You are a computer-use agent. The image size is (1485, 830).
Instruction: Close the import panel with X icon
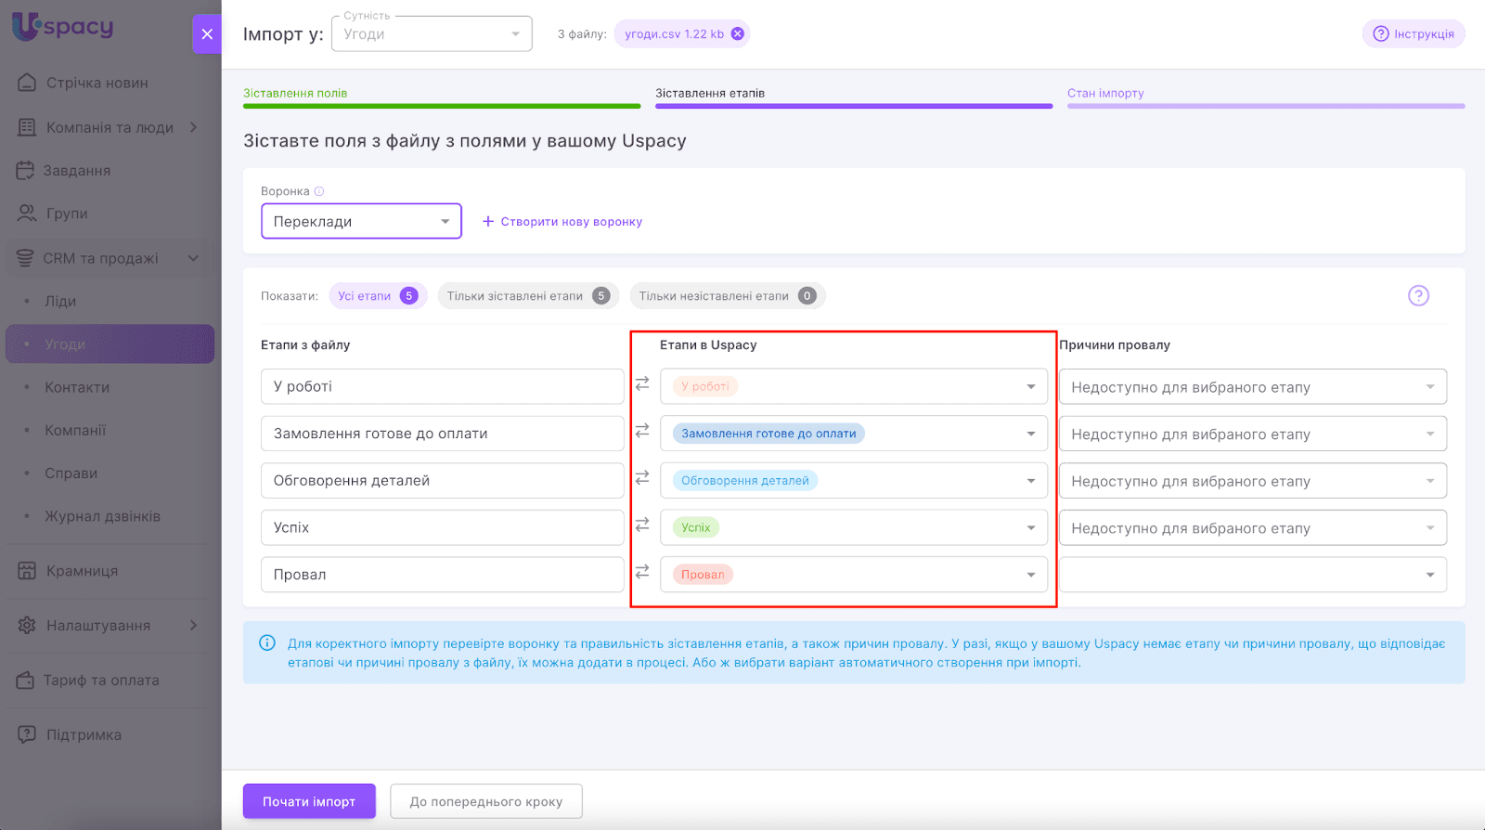click(x=206, y=34)
